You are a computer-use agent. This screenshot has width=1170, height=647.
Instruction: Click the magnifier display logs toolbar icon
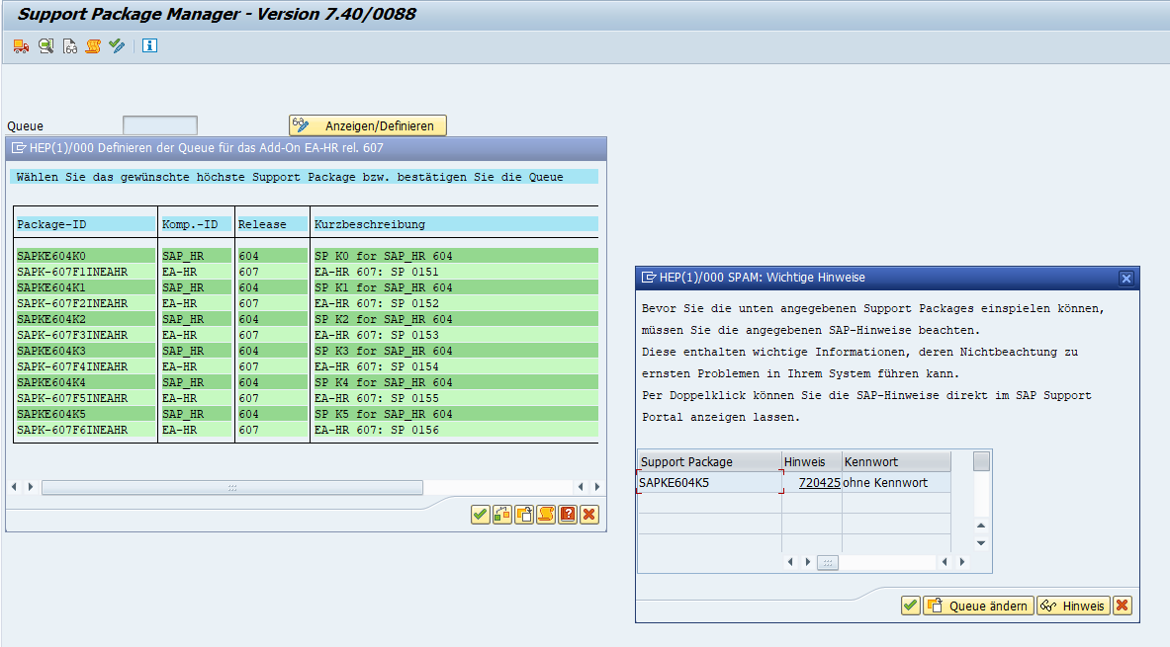point(46,46)
